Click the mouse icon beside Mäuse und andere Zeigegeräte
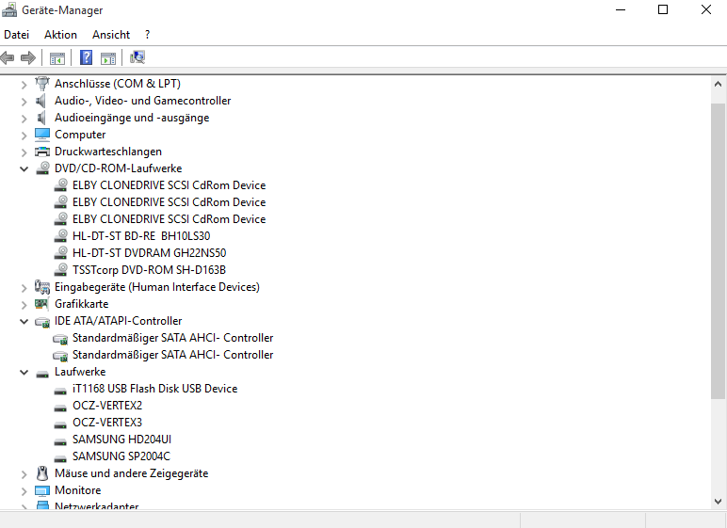The height and width of the screenshot is (528, 727). (42, 473)
